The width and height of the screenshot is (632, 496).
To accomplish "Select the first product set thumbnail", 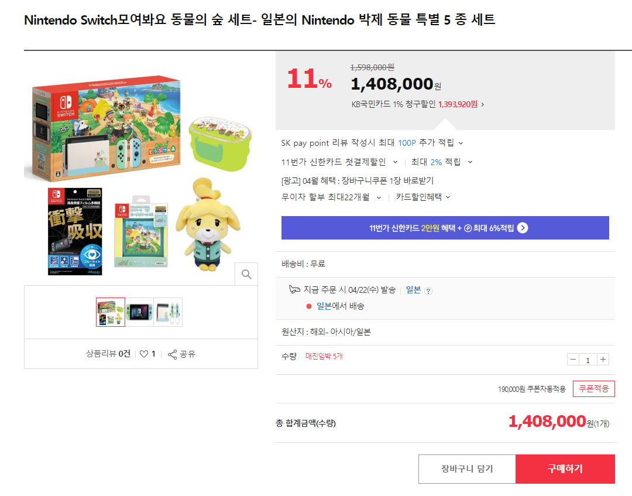I will 111,312.
